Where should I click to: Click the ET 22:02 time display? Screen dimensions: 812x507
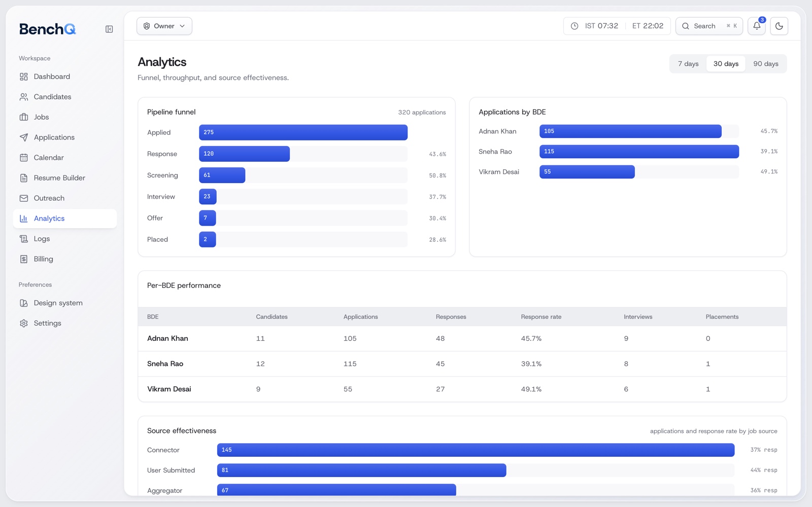pyautogui.click(x=648, y=26)
